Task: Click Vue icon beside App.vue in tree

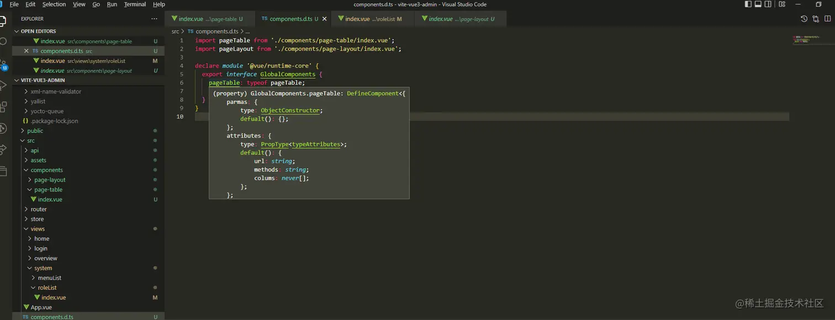Action: (x=26, y=307)
